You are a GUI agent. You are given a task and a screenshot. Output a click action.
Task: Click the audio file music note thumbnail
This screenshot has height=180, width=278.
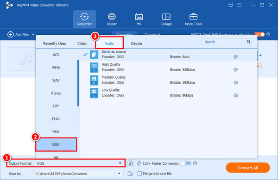click(x=26, y=59)
